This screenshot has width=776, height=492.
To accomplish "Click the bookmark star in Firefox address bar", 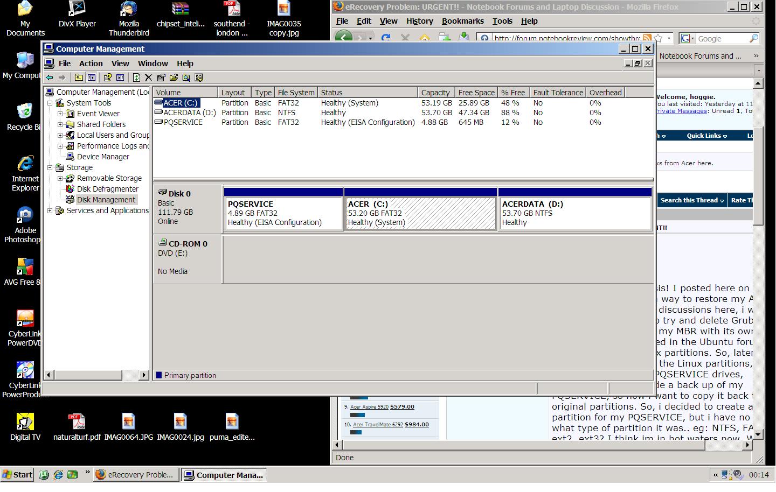I will [658, 39].
